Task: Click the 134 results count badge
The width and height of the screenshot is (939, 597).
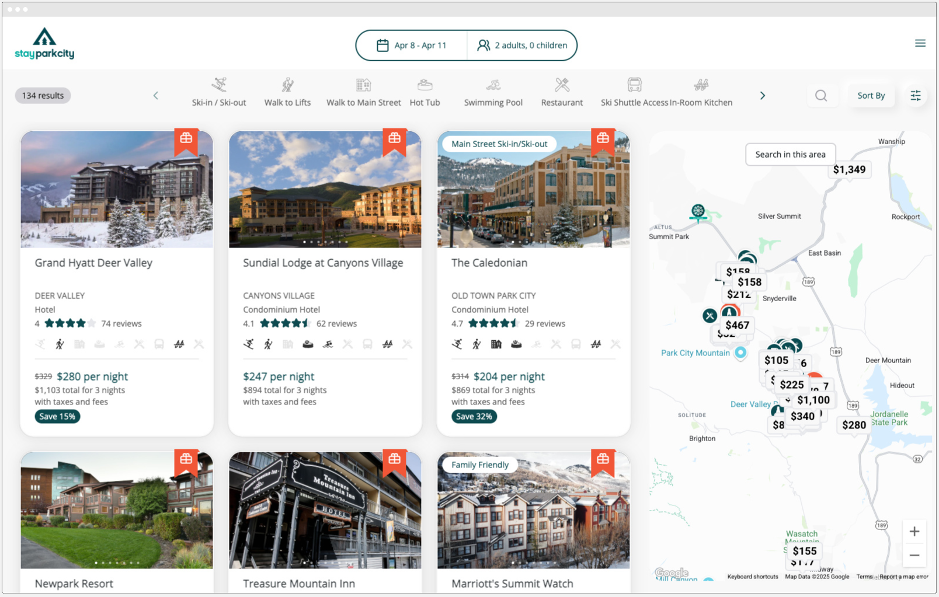Action: pos(43,96)
